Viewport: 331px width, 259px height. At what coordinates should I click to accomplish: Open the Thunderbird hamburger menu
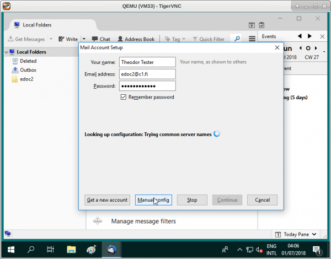252,39
